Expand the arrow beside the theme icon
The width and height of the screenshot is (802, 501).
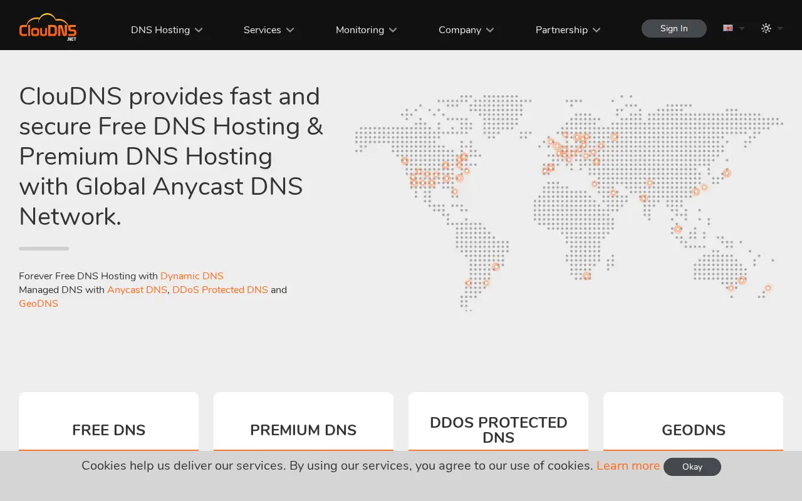coord(780,28)
